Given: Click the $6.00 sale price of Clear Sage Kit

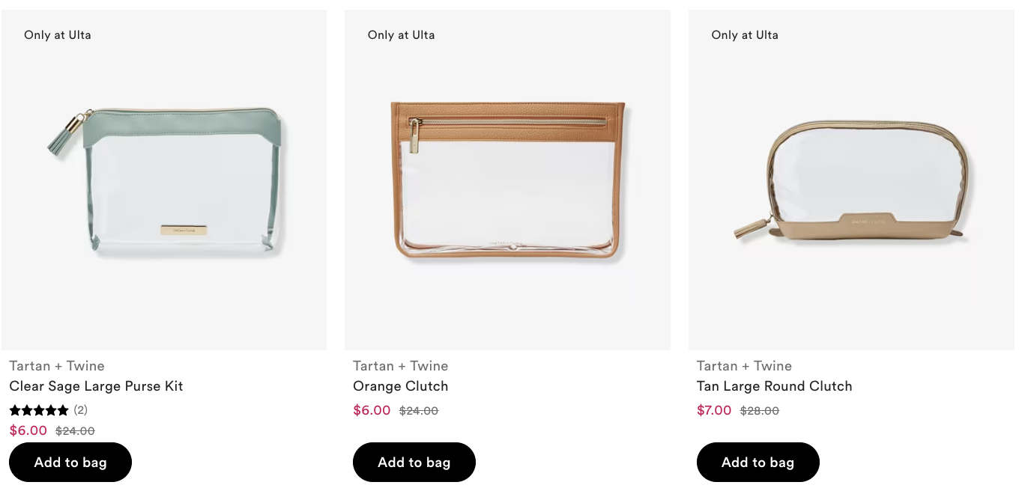Looking at the screenshot, I should (x=28, y=430).
